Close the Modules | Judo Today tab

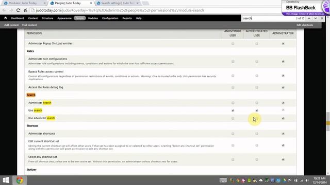[45, 3]
